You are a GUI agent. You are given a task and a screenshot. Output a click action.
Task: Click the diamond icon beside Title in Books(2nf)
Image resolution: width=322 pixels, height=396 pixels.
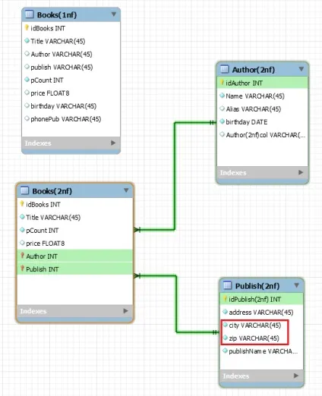pyautogui.click(x=22, y=217)
